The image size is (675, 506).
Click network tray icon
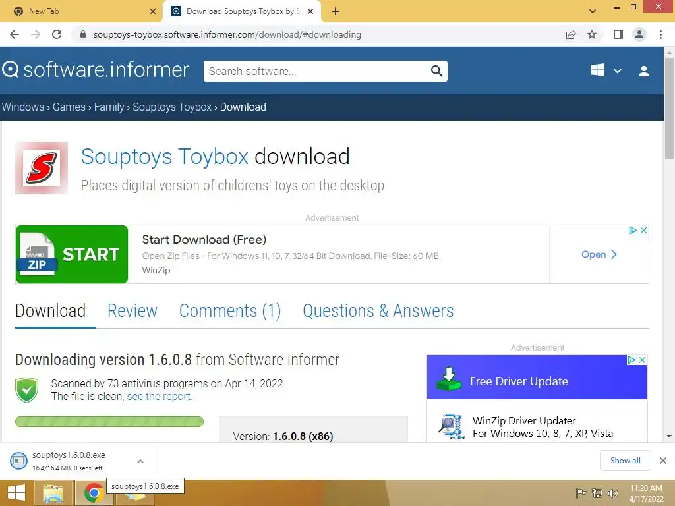[x=597, y=493]
